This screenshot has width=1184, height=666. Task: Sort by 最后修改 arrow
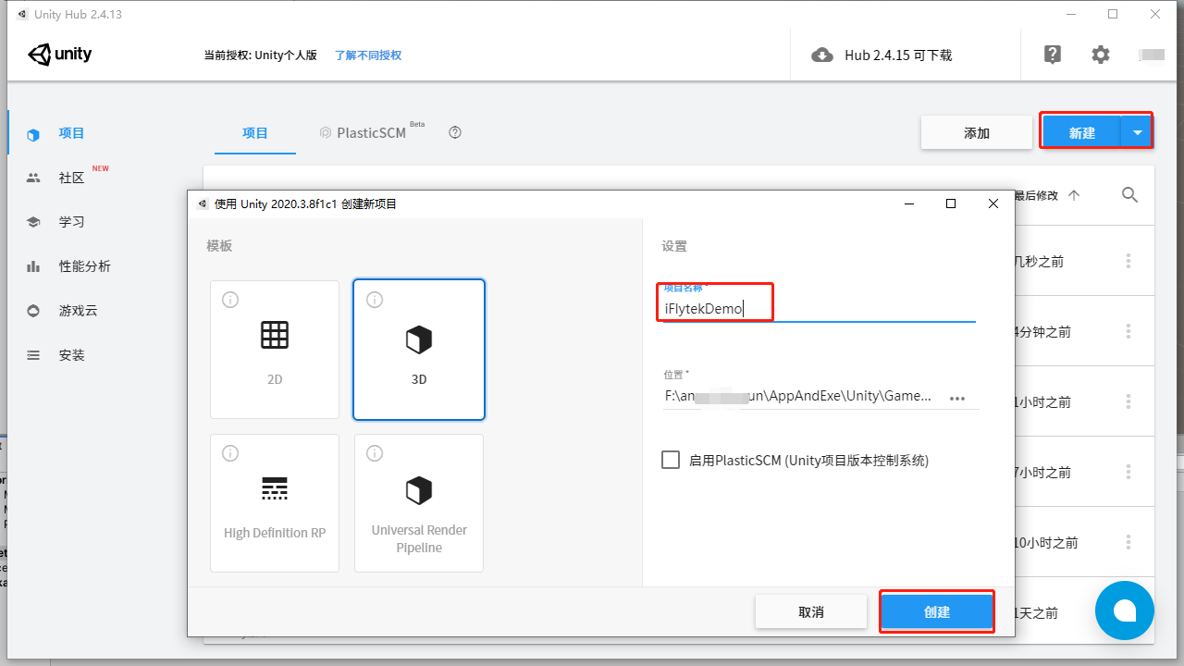tap(1074, 195)
